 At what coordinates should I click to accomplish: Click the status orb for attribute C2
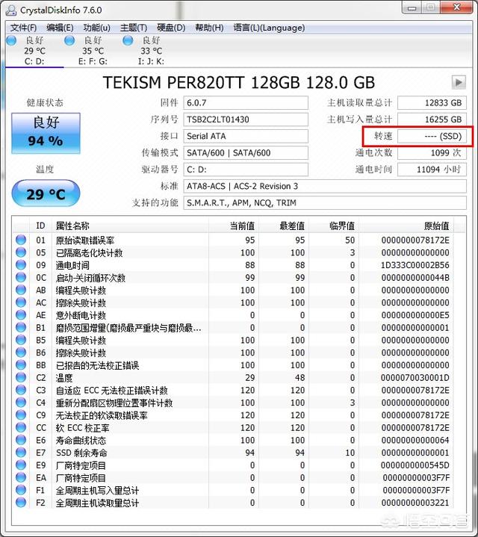(21, 377)
